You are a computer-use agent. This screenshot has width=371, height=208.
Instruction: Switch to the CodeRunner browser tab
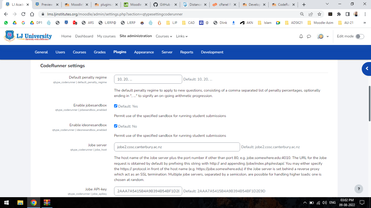point(284,5)
